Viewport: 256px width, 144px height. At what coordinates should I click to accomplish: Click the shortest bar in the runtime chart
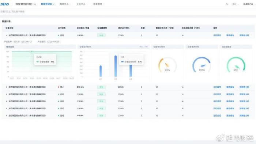click(101, 71)
